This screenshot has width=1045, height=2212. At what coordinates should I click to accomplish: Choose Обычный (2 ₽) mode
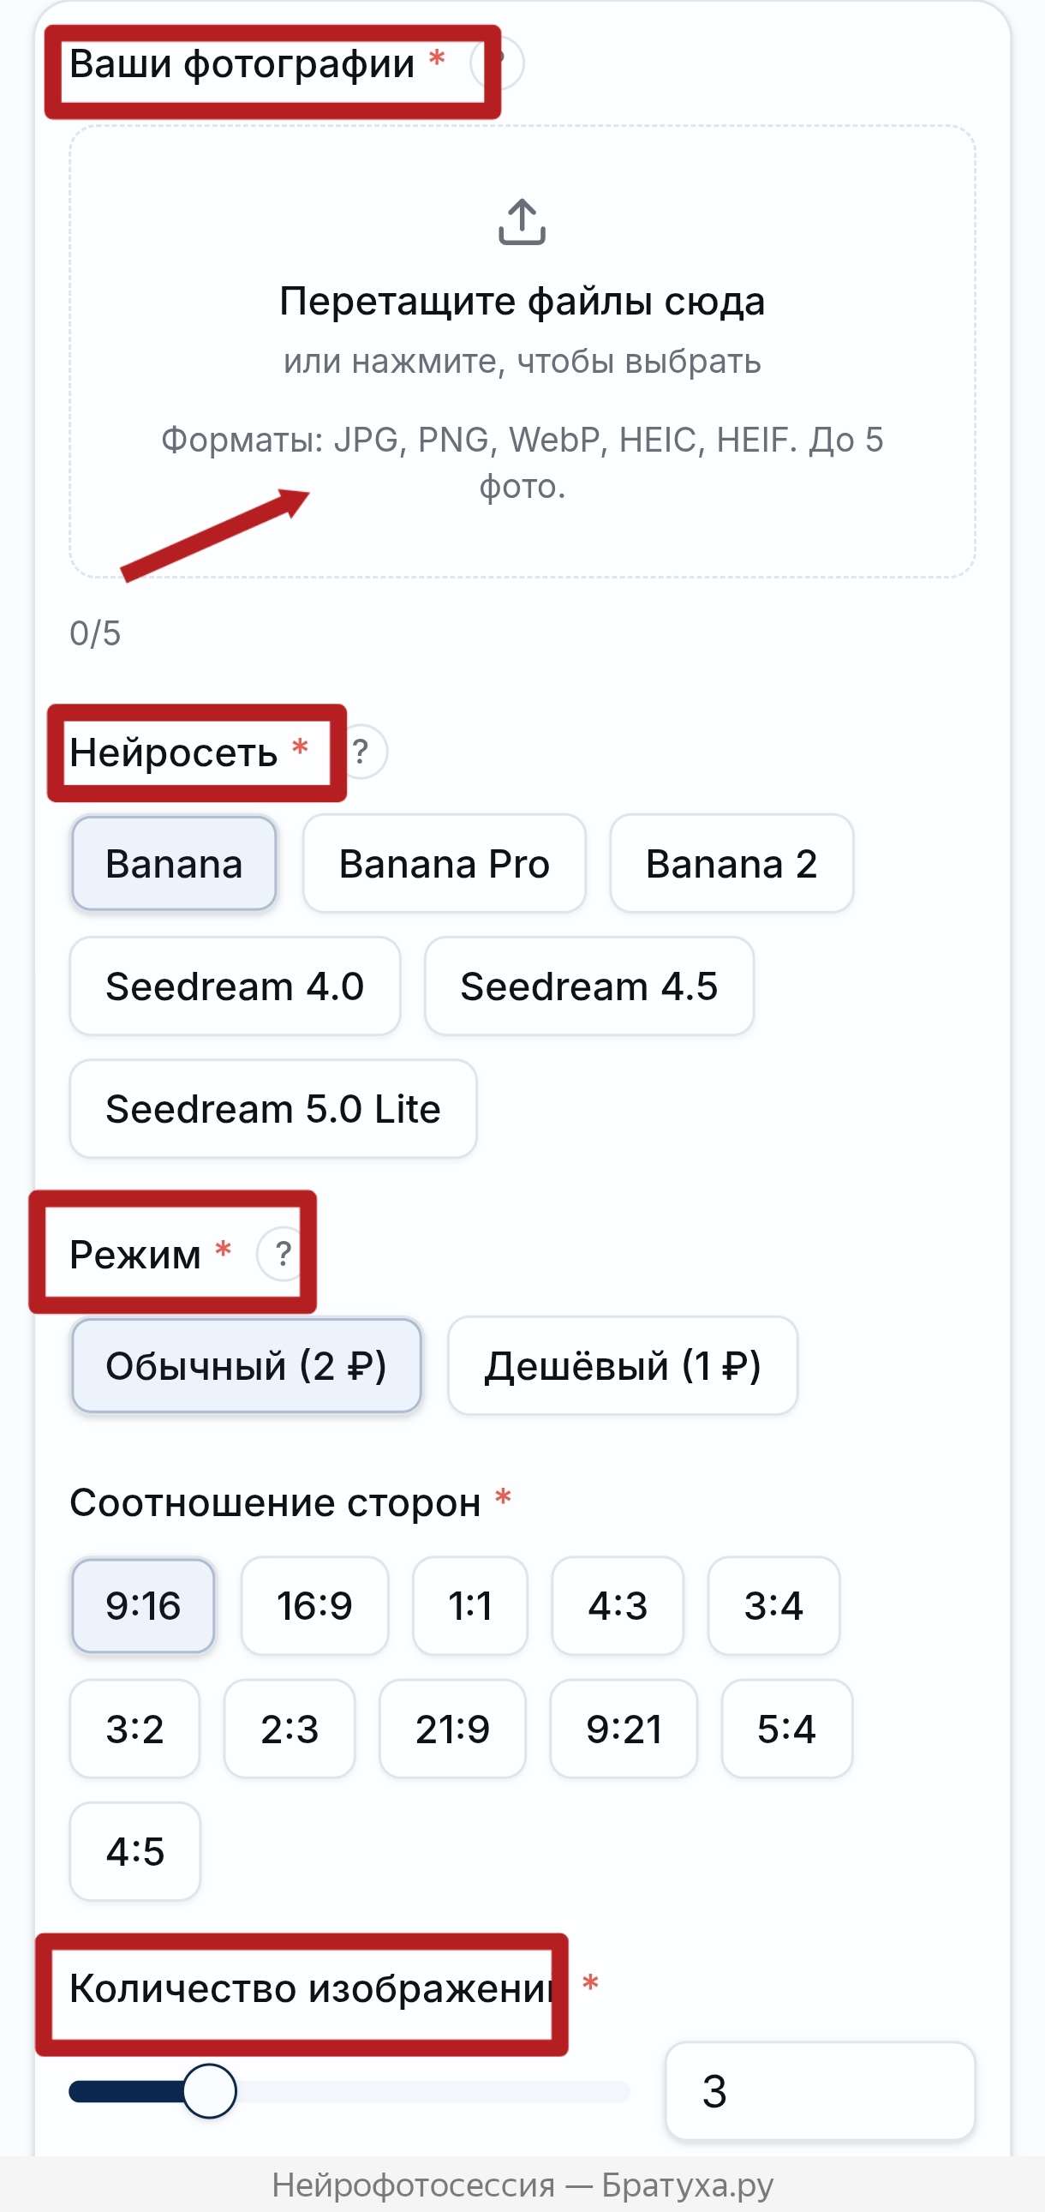tap(246, 1365)
